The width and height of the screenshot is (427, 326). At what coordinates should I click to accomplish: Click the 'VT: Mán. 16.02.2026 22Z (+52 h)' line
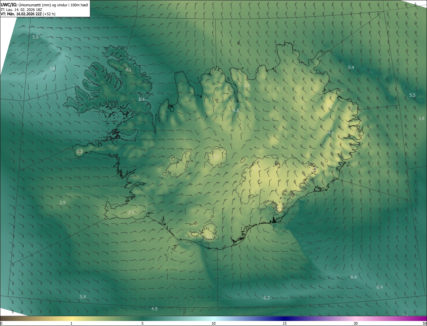[x=28, y=14]
